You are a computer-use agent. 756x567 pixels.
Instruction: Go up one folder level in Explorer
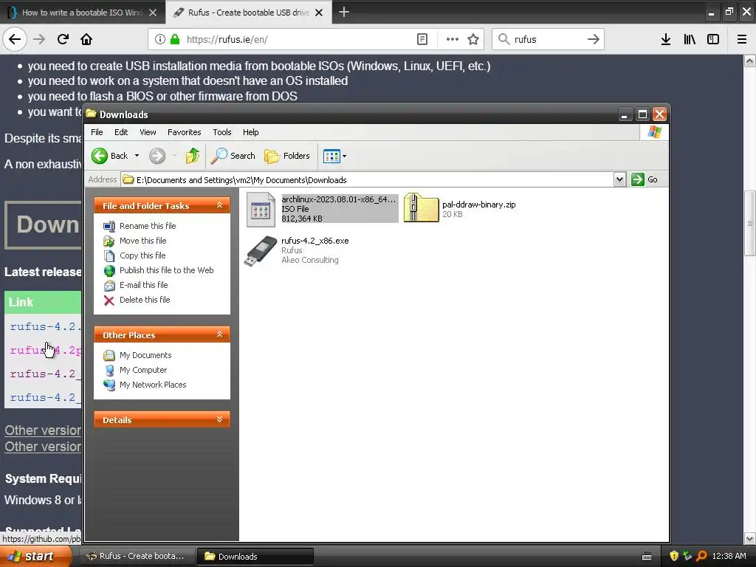[193, 156]
